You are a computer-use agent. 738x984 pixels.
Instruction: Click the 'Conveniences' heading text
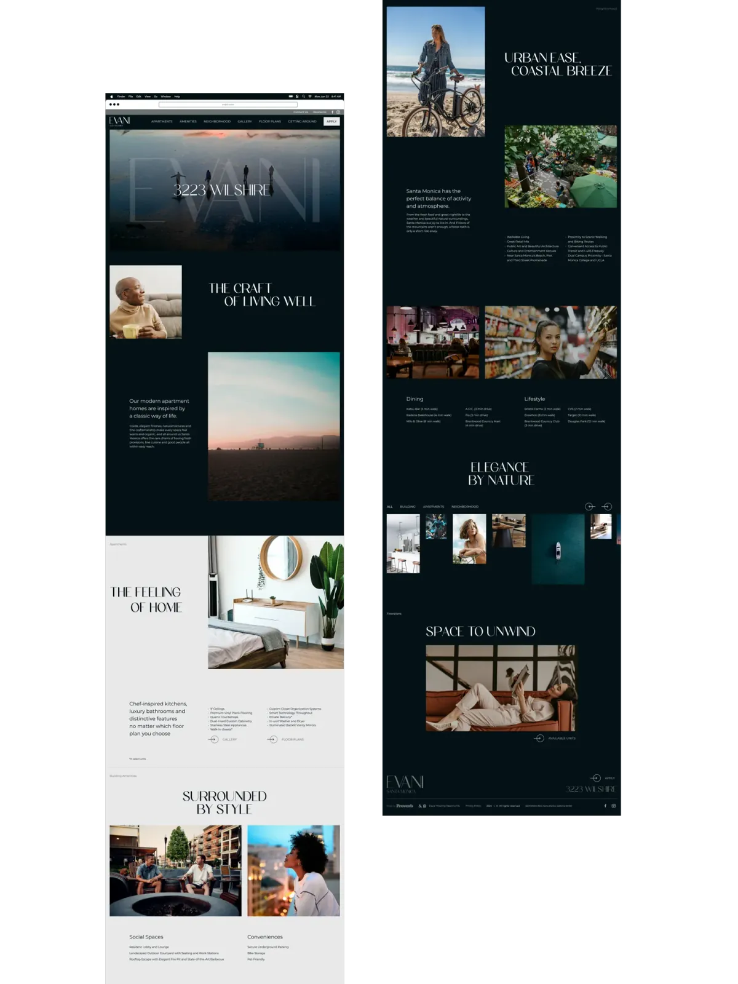(x=265, y=937)
